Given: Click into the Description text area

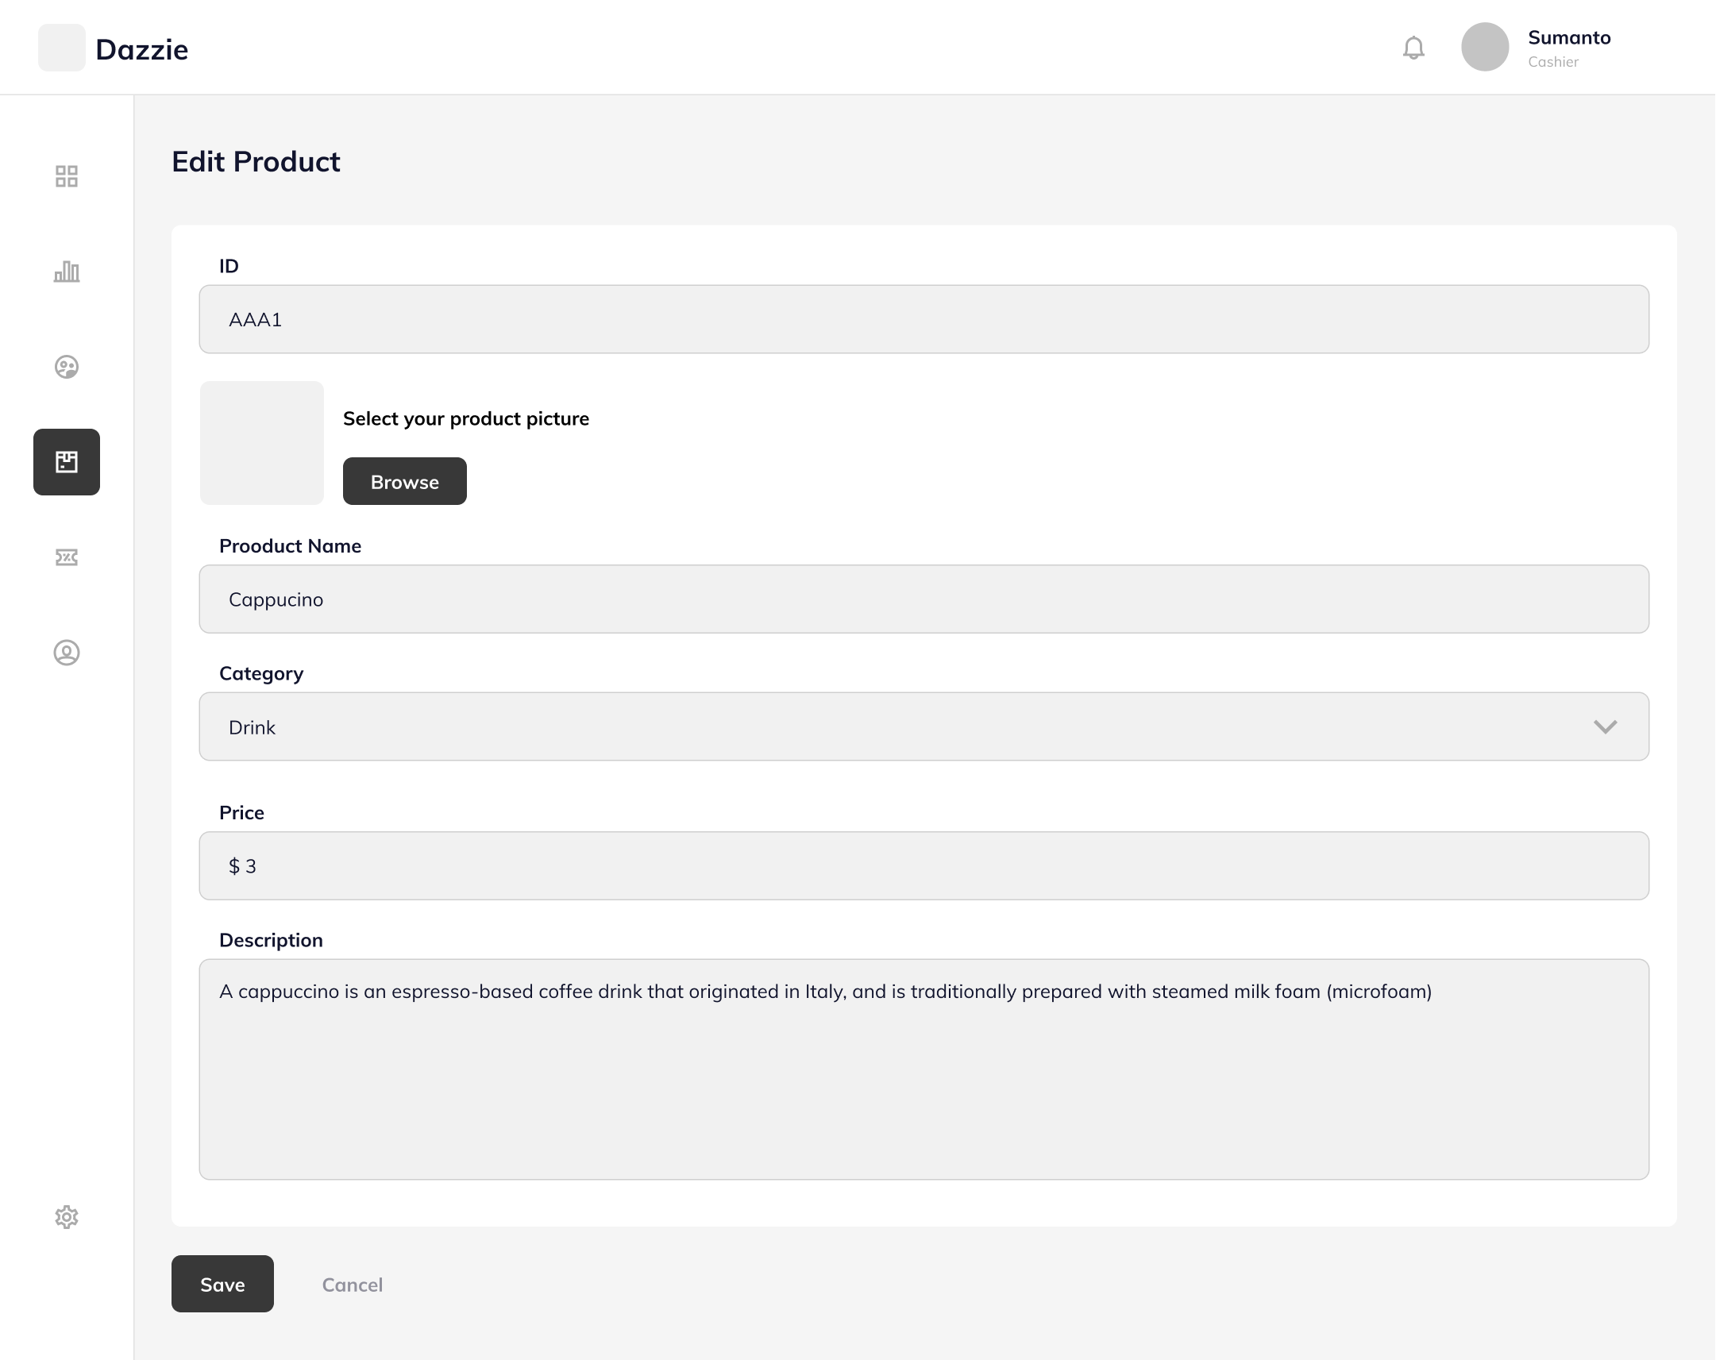Looking at the screenshot, I should click(x=924, y=1069).
